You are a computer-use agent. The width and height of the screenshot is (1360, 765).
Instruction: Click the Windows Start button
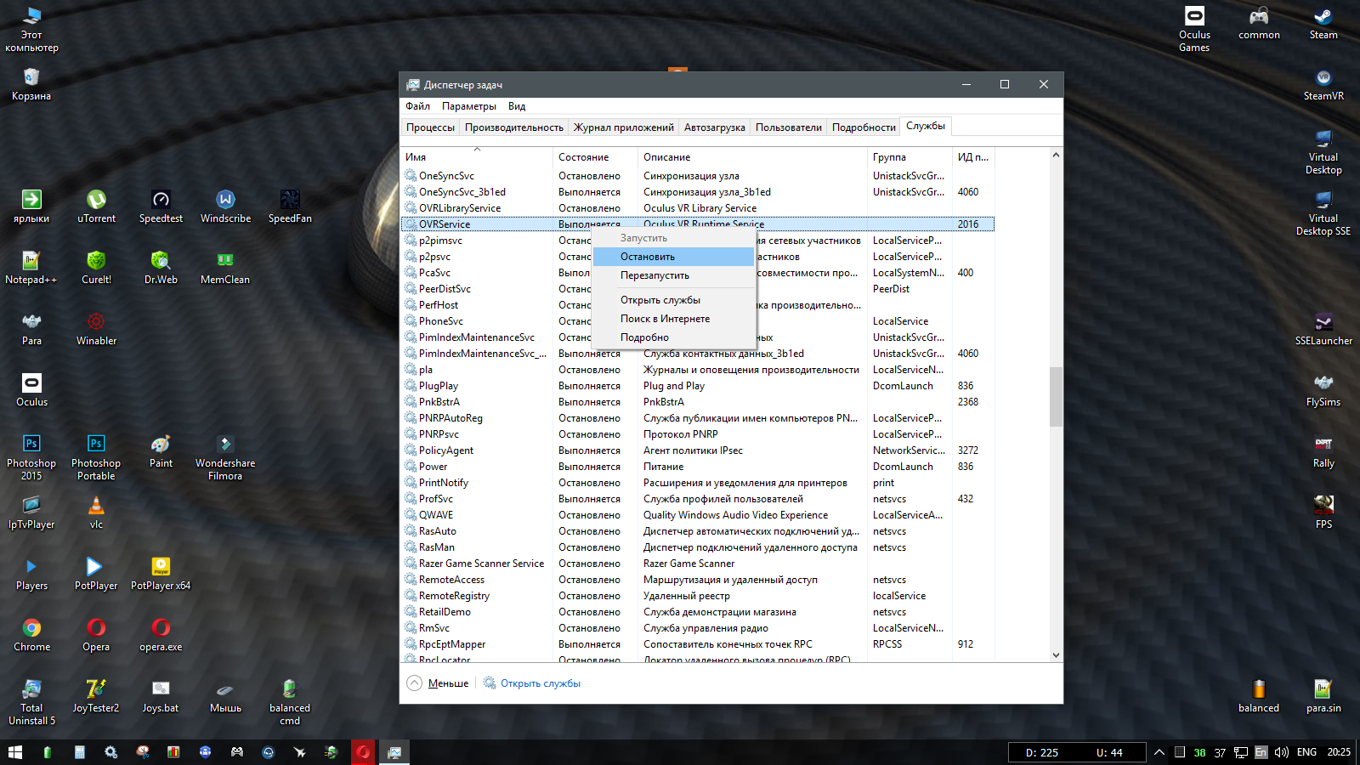click(x=15, y=752)
